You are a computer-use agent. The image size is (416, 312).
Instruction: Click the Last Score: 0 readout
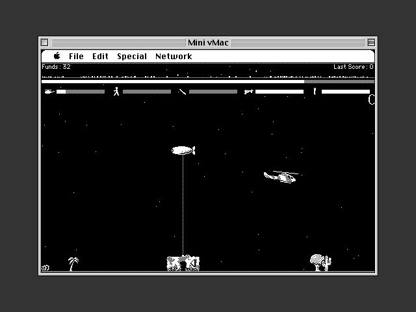point(354,67)
